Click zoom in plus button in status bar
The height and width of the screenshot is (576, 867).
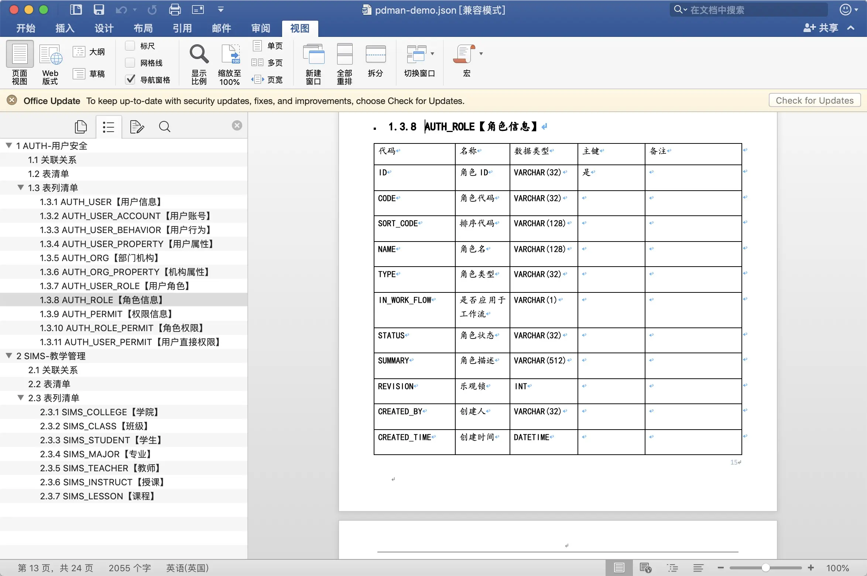pyautogui.click(x=811, y=568)
